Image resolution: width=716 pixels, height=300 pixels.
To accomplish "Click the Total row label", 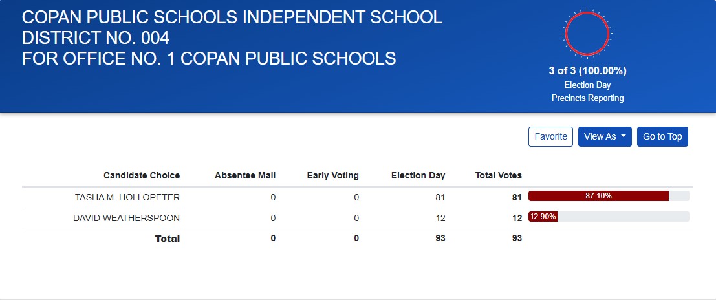I will pos(168,239).
